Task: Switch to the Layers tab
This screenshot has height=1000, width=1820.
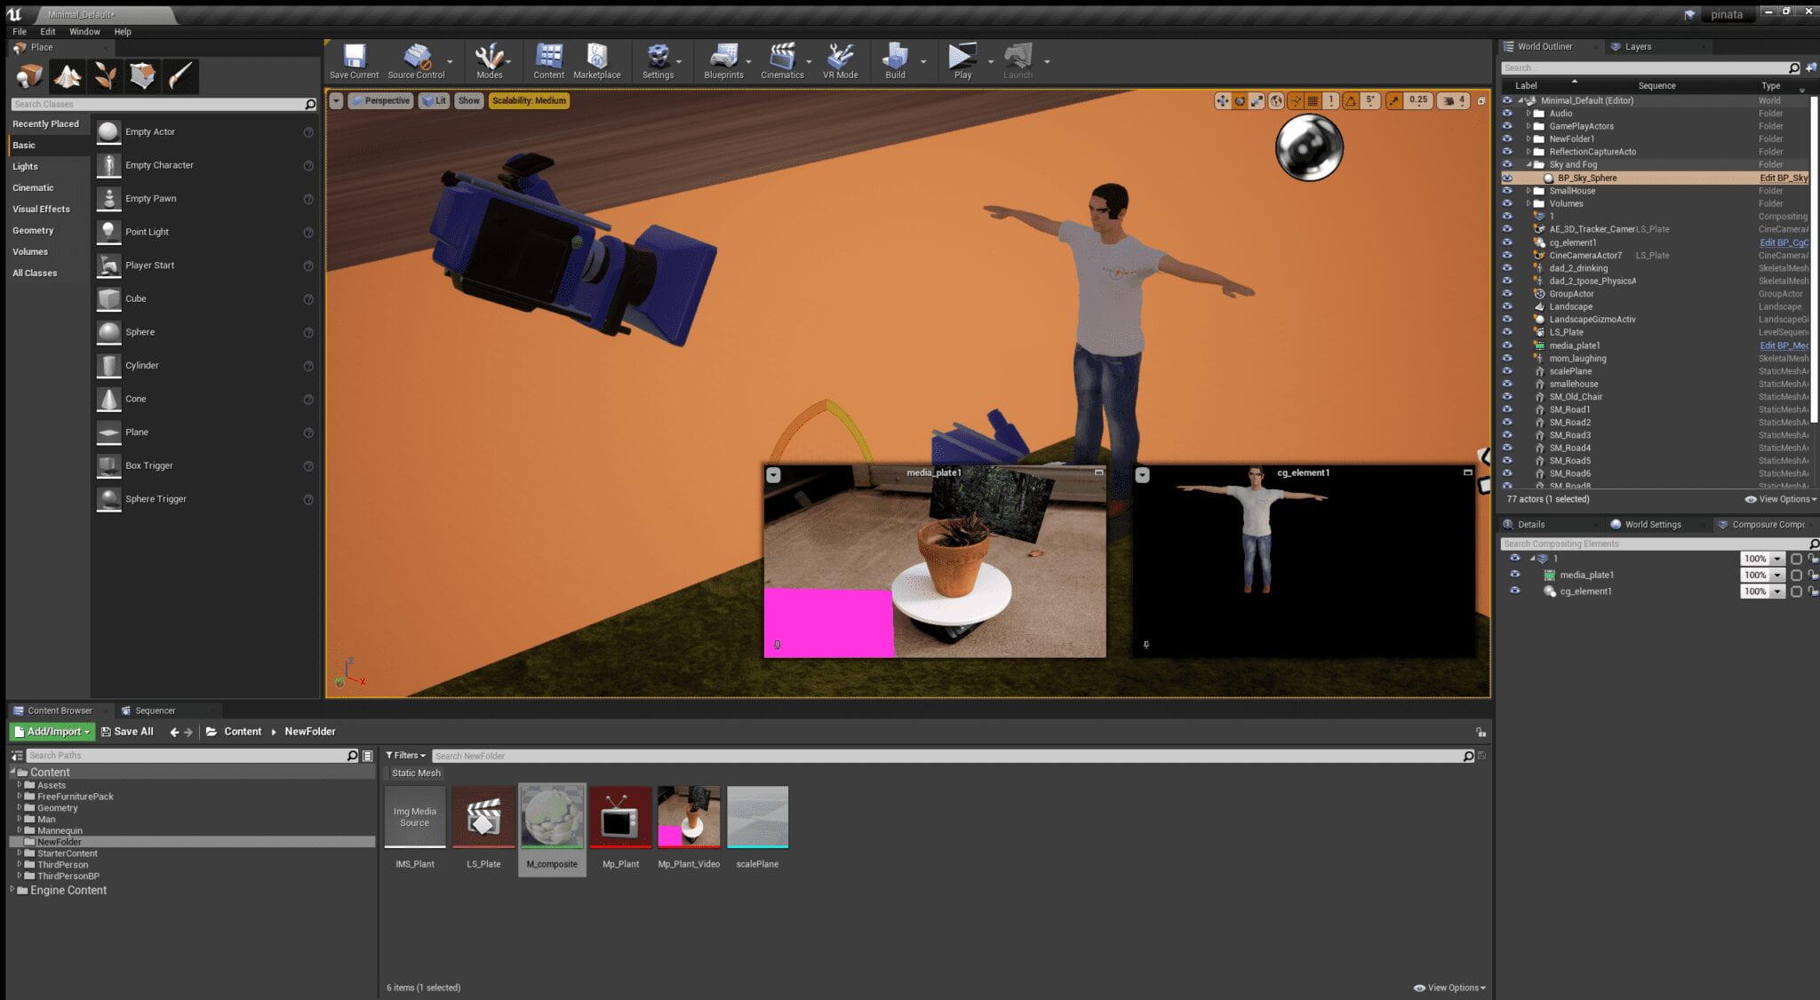Action: click(x=1638, y=46)
